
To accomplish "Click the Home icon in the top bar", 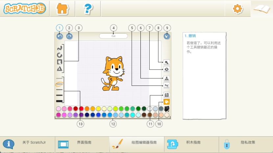I will 62,9.
